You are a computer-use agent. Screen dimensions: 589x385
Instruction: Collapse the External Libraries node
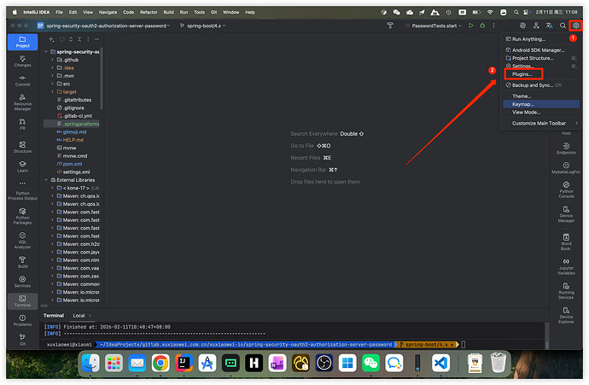click(46, 180)
